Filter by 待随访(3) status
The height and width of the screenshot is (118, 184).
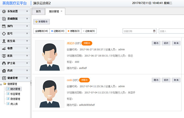click(x=73, y=31)
